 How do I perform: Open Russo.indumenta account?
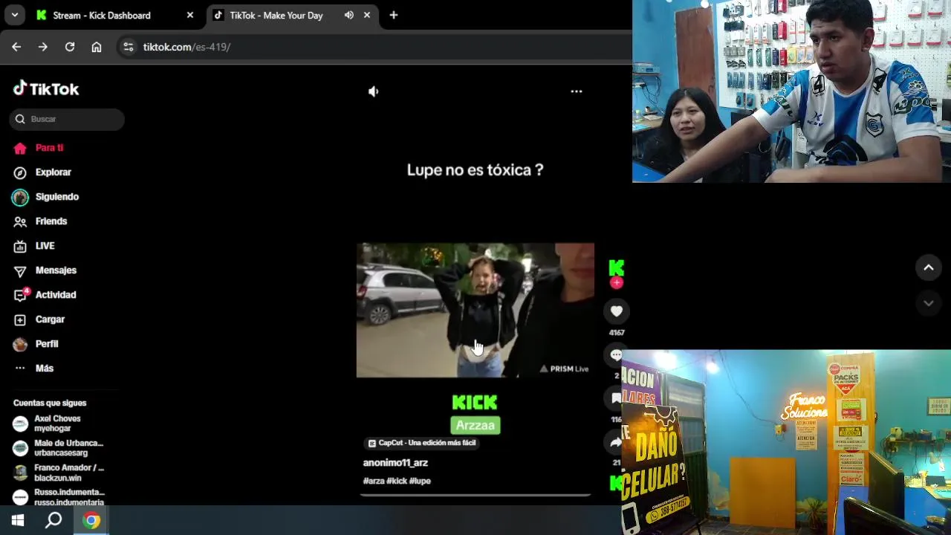(x=59, y=497)
